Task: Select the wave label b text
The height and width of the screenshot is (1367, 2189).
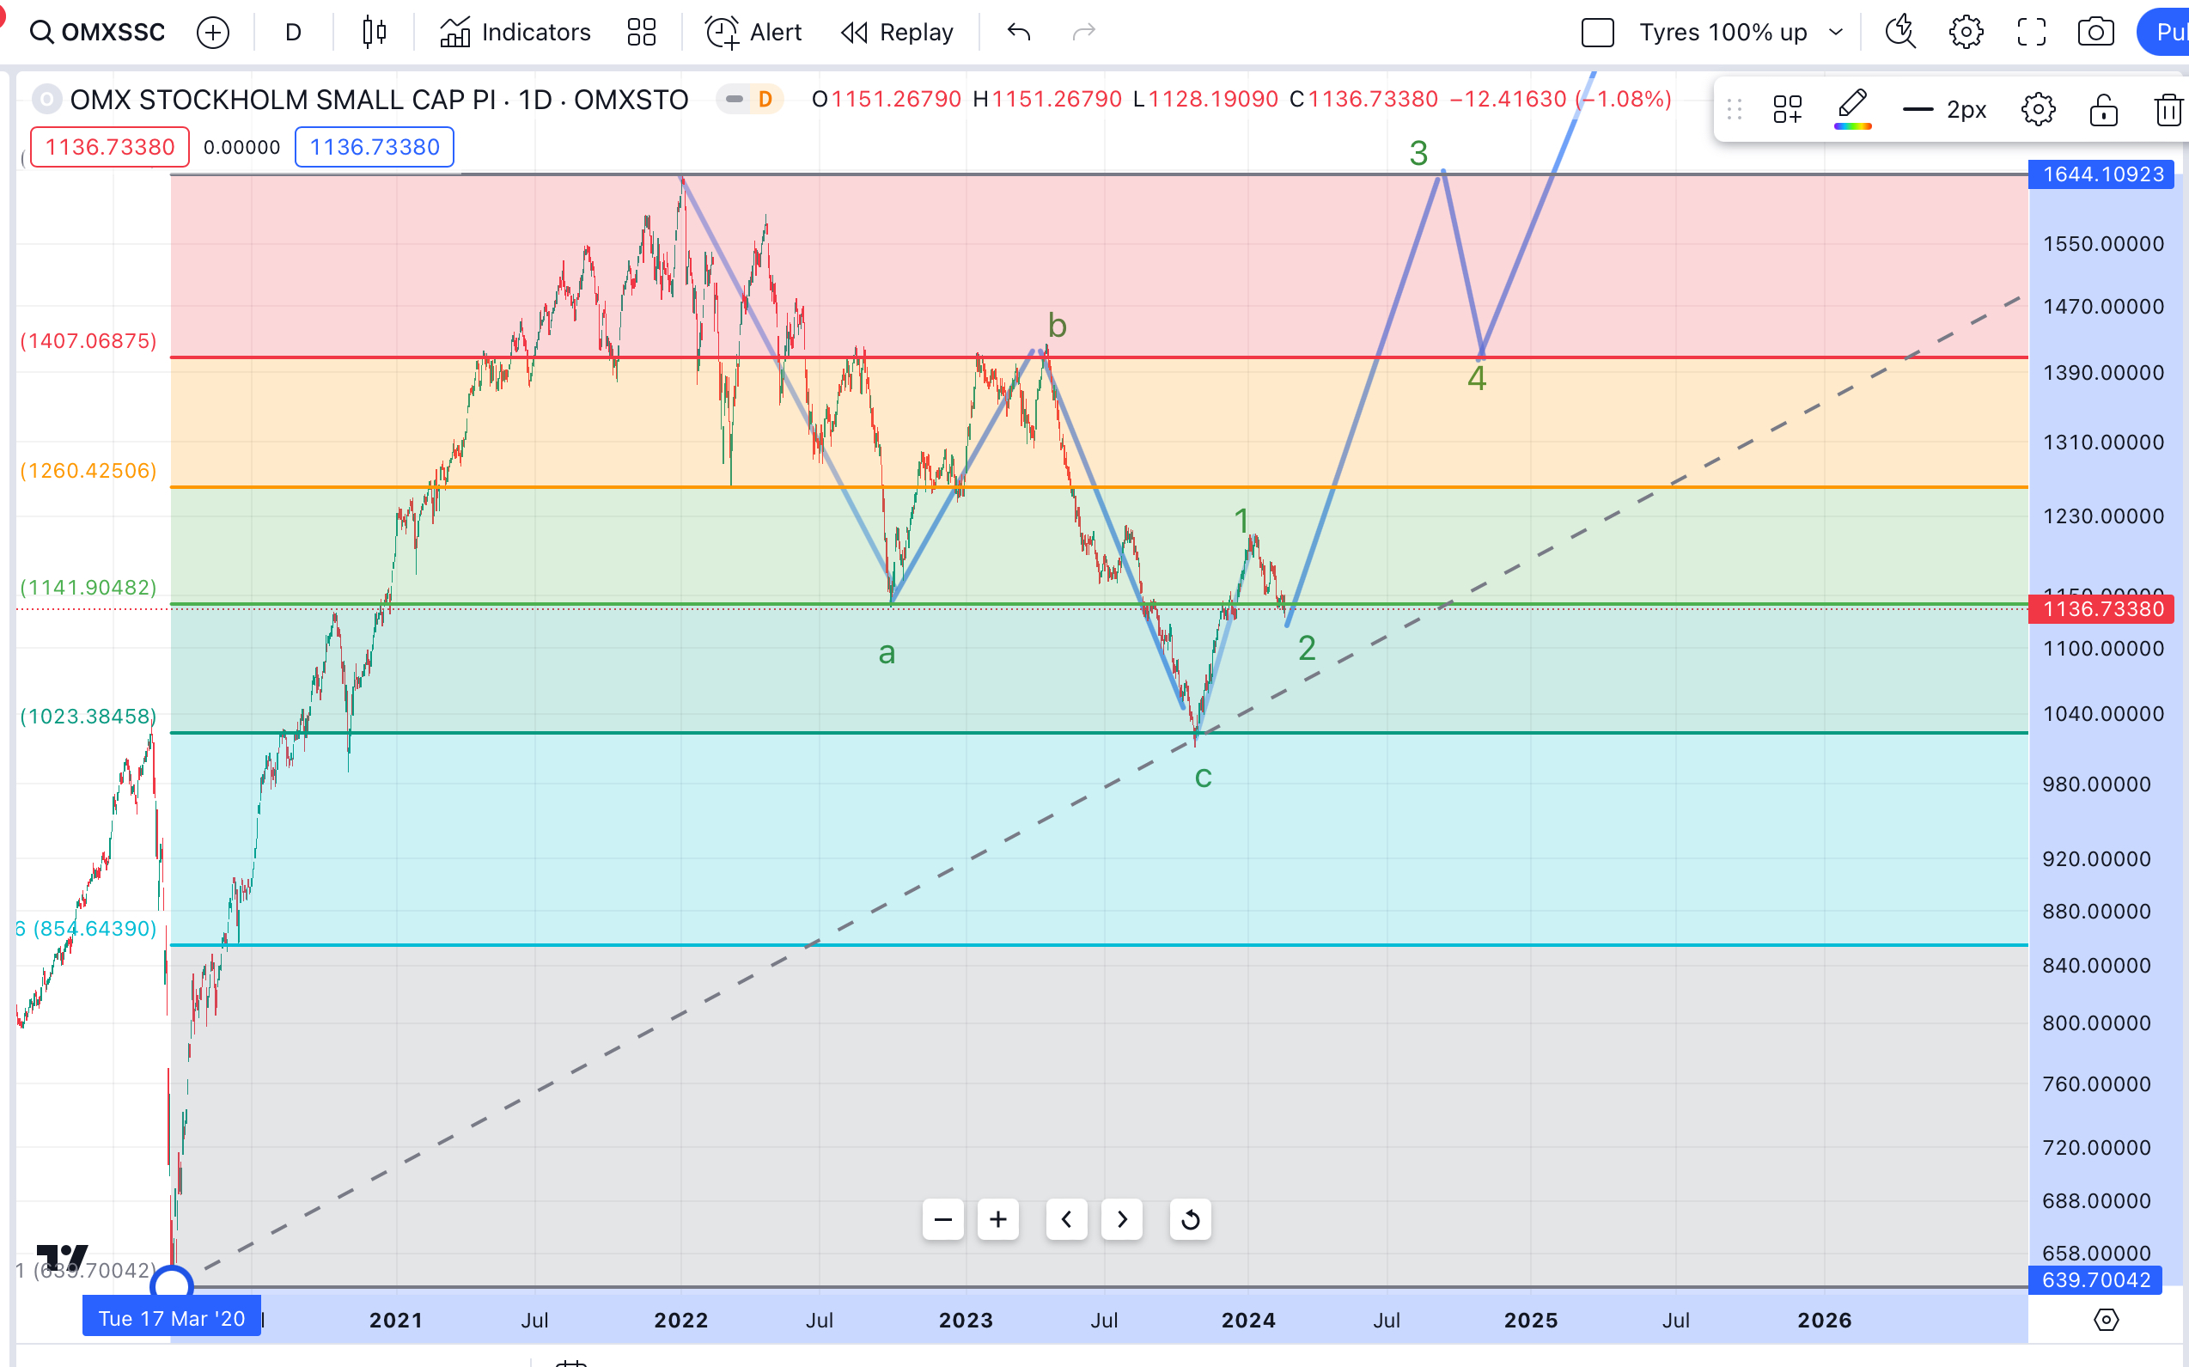Action: pyautogui.click(x=1058, y=325)
